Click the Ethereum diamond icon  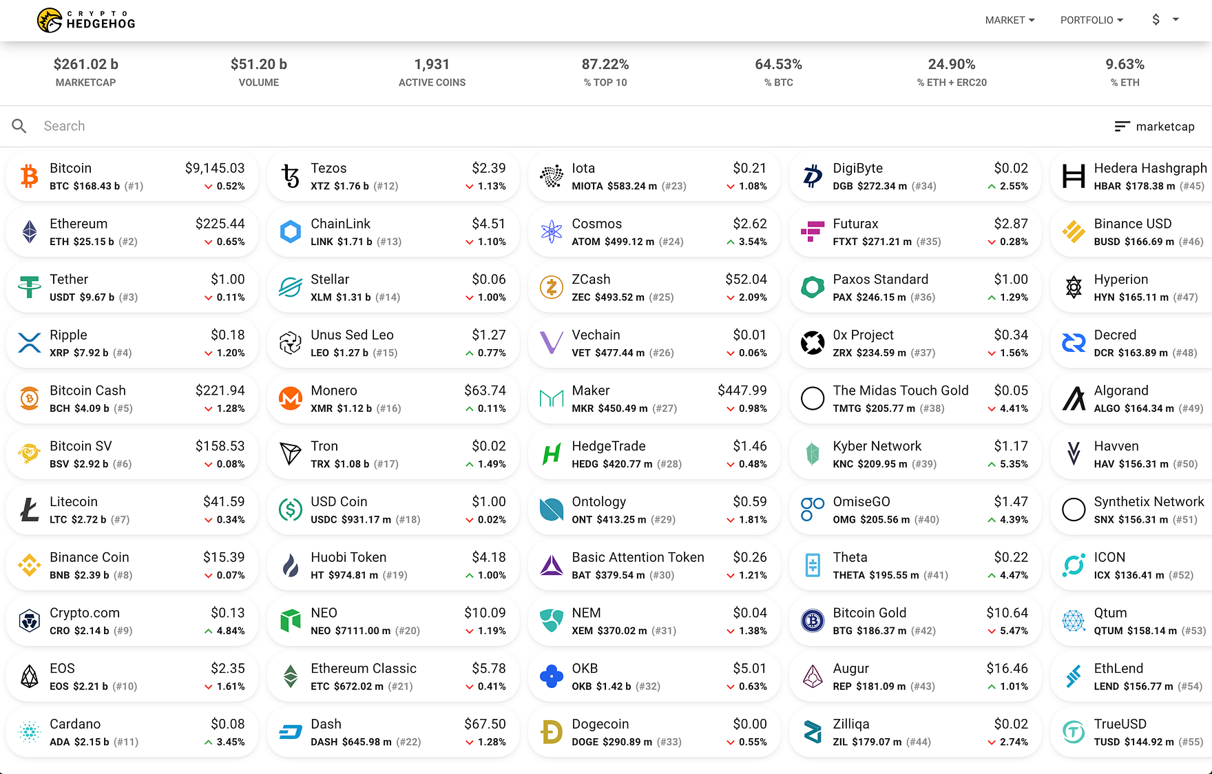coord(29,232)
